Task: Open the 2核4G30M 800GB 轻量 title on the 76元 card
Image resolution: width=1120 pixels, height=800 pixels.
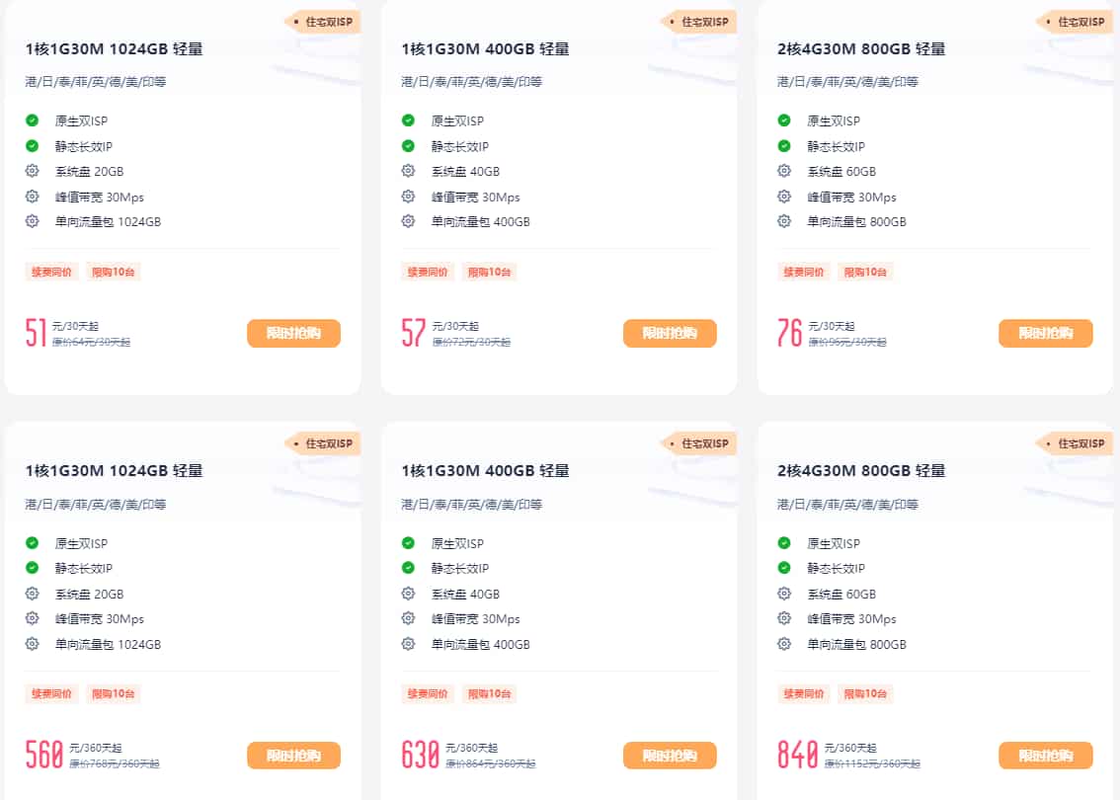Action: pyautogui.click(x=861, y=48)
